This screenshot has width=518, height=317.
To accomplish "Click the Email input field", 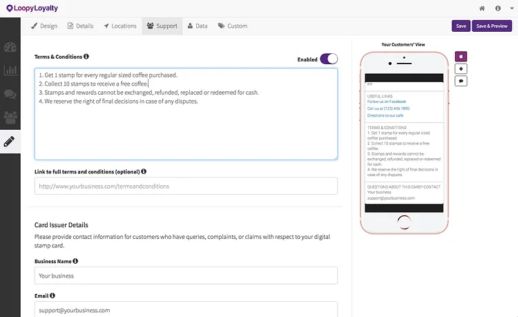I will 186,309.
